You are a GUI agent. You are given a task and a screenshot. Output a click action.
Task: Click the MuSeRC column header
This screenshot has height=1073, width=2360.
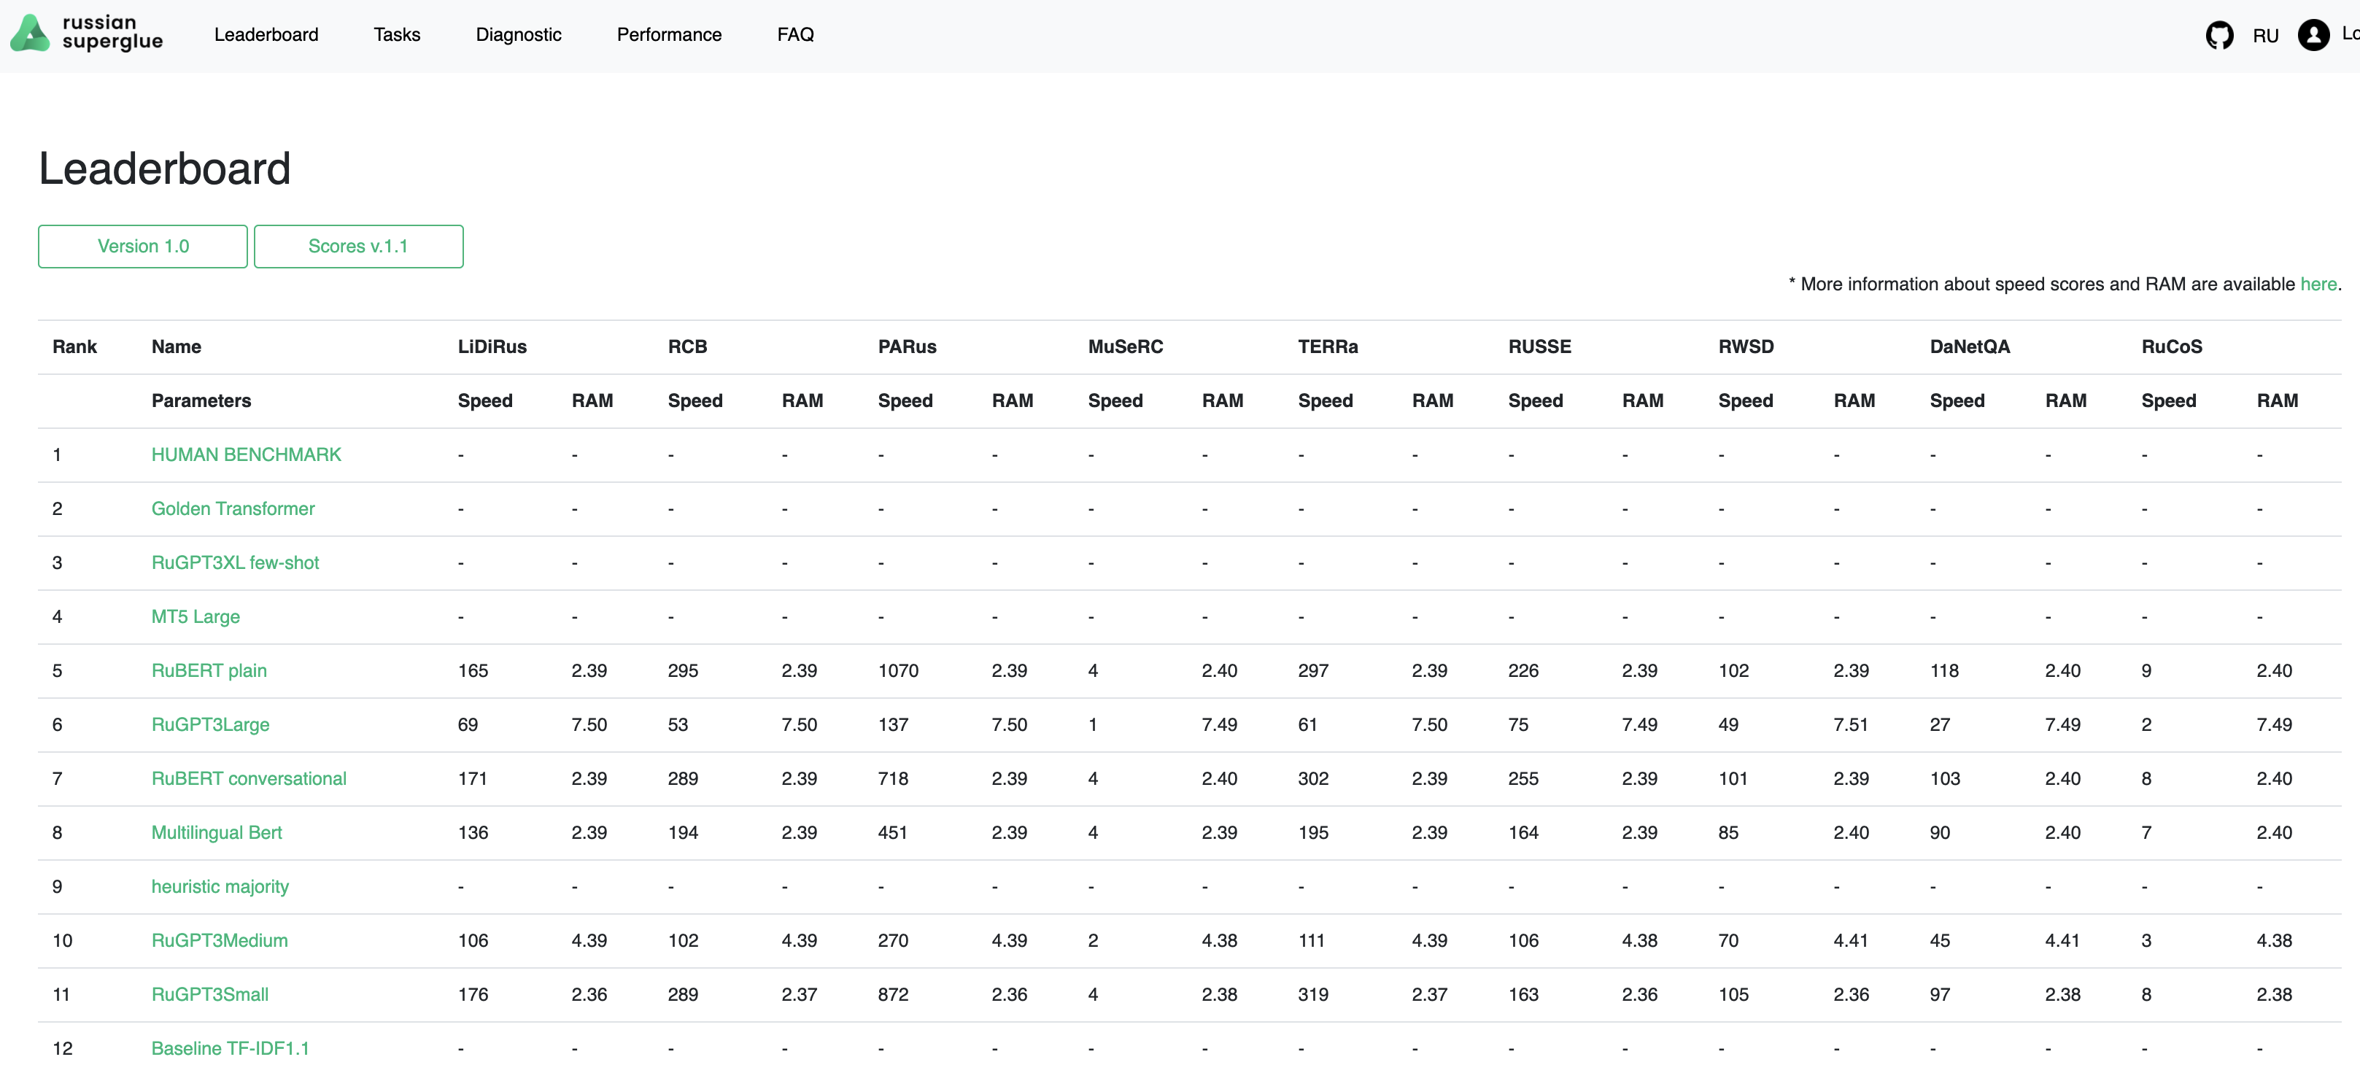[1125, 347]
